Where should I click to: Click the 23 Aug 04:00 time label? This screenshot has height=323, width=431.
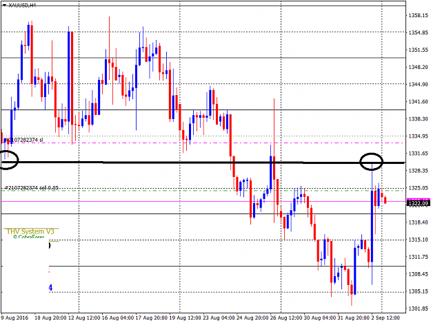pyautogui.click(x=219, y=317)
